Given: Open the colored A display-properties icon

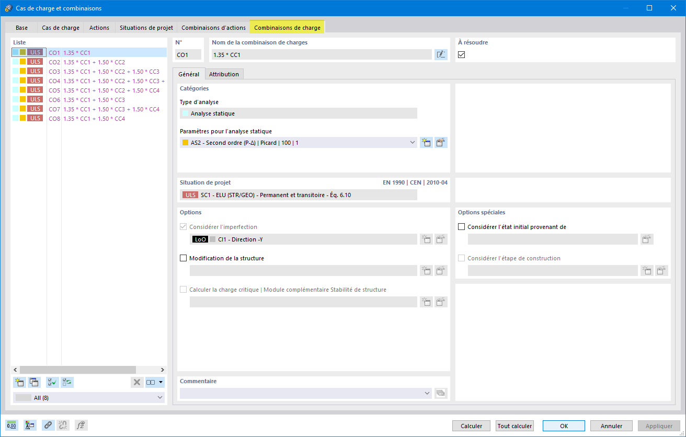Looking at the screenshot, I should [x=29, y=425].
